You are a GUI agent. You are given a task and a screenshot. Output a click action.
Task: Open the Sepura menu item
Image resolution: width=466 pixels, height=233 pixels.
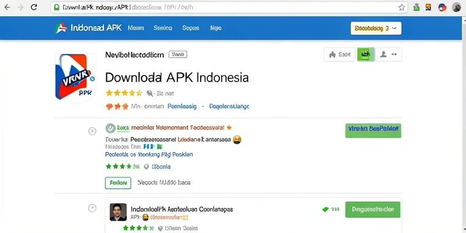pos(191,28)
